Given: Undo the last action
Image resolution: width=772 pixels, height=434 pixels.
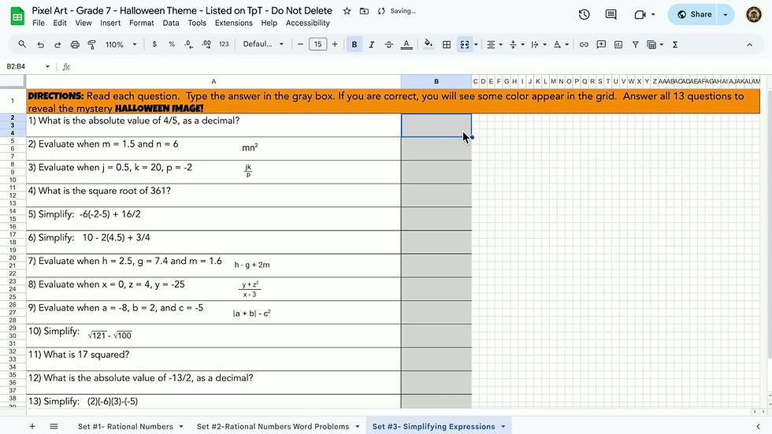Looking at the screenshot, I should pyautogui.click(x=40, y=44).
